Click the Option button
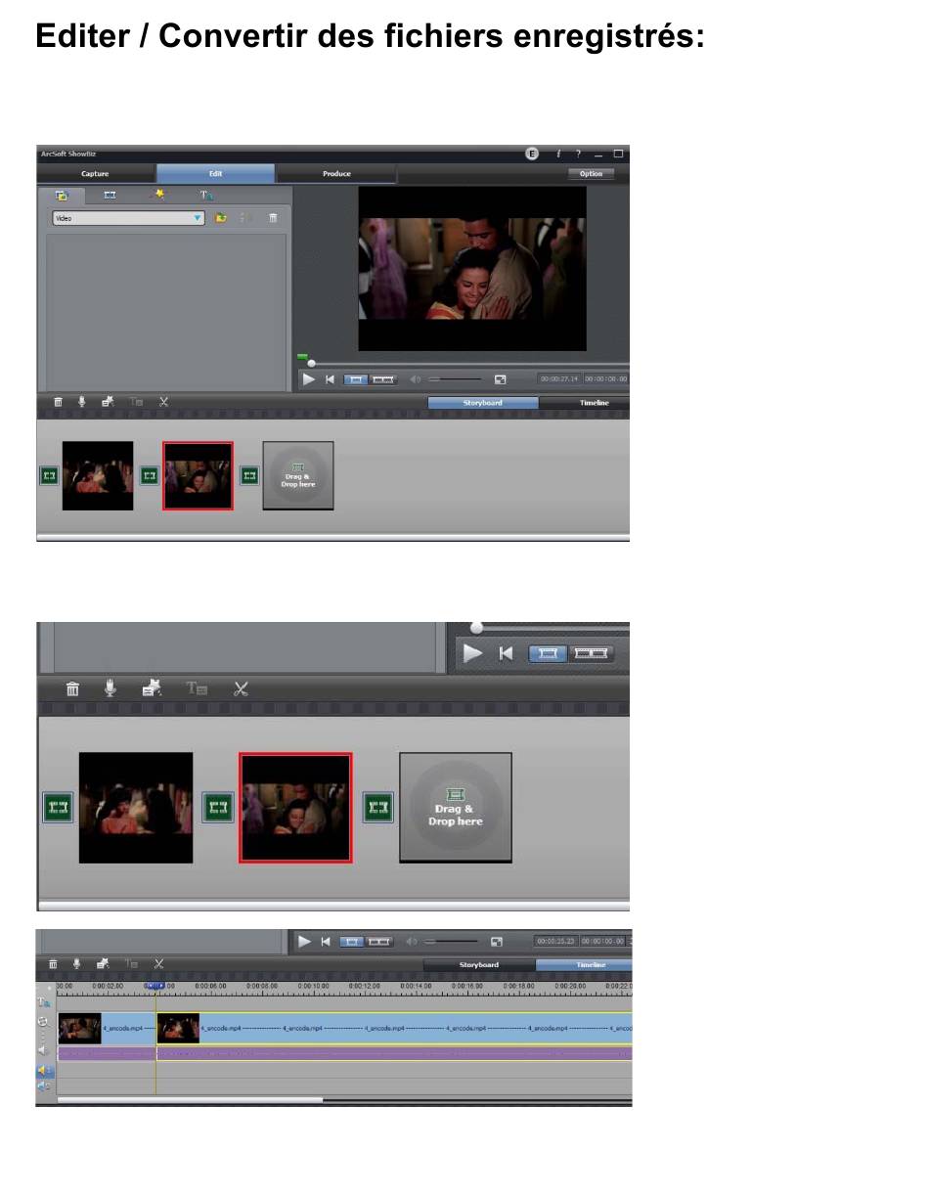The height and width of the screenshot is (1196, 929). click(x=591, y=174)
